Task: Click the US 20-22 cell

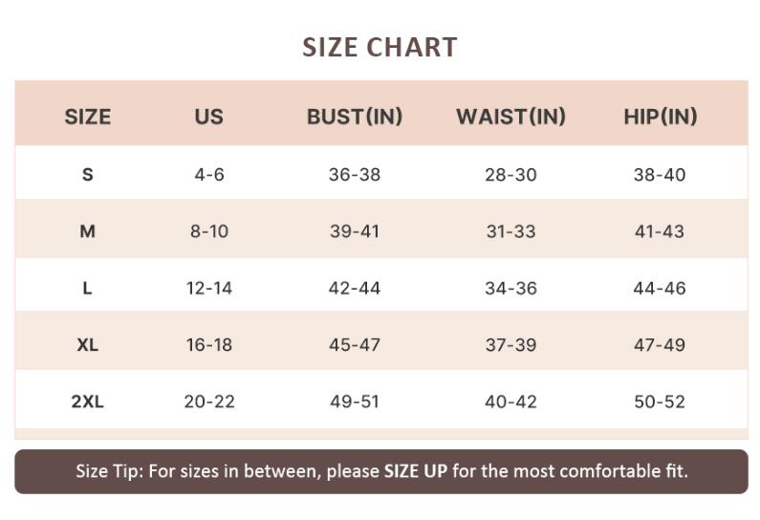Action: (x=208, y=401)
